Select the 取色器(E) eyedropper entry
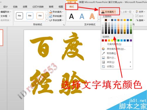This screenshot has width=147, height=110. (117, 53)
